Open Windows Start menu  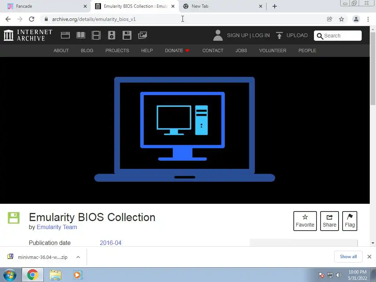(x=10, y=275)
